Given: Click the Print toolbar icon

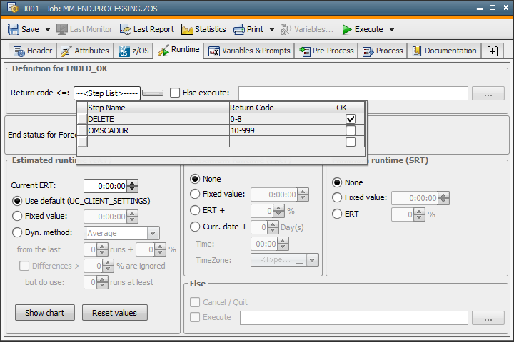Looking at the screenshot, I should pyautogui.click(x=239, y=29).
